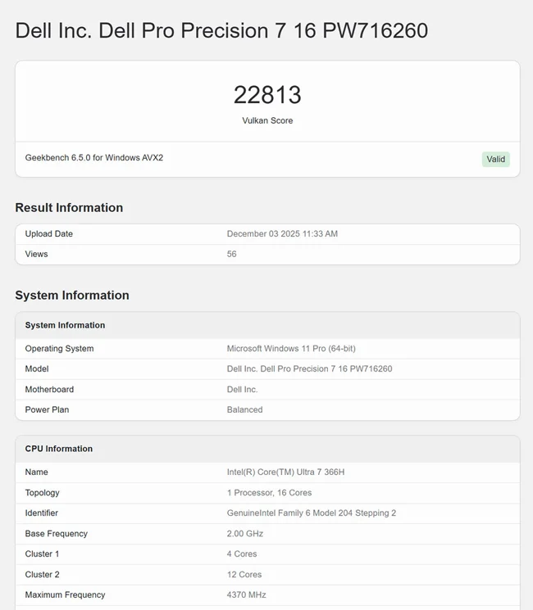The image size is (533, 610).
Task: Click the CPU Name label
Action: 37,472
